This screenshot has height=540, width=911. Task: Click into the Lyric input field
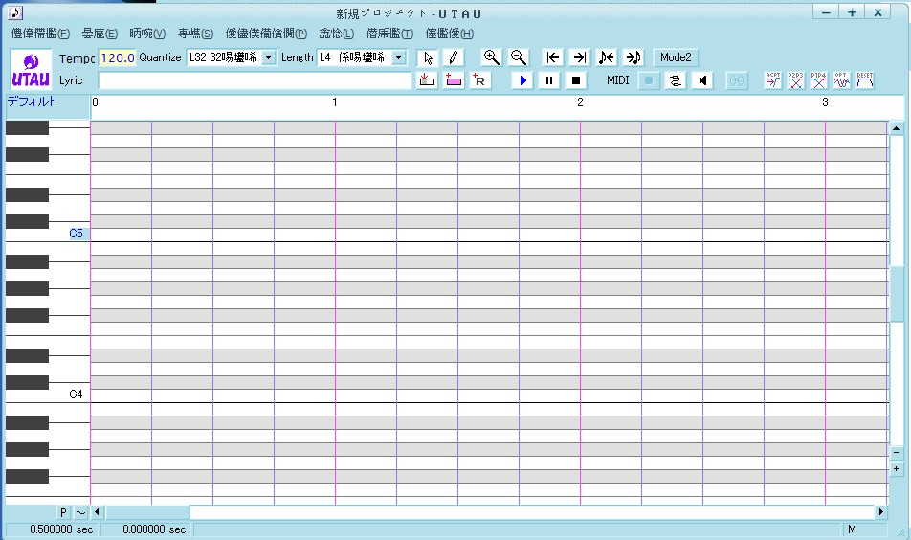[255, 80]
